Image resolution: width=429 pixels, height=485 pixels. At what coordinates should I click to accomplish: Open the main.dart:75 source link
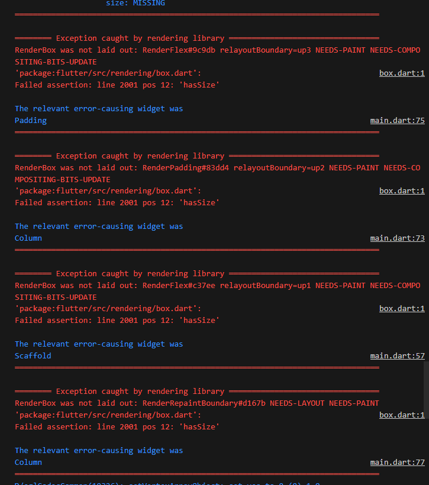coord(397,120)
